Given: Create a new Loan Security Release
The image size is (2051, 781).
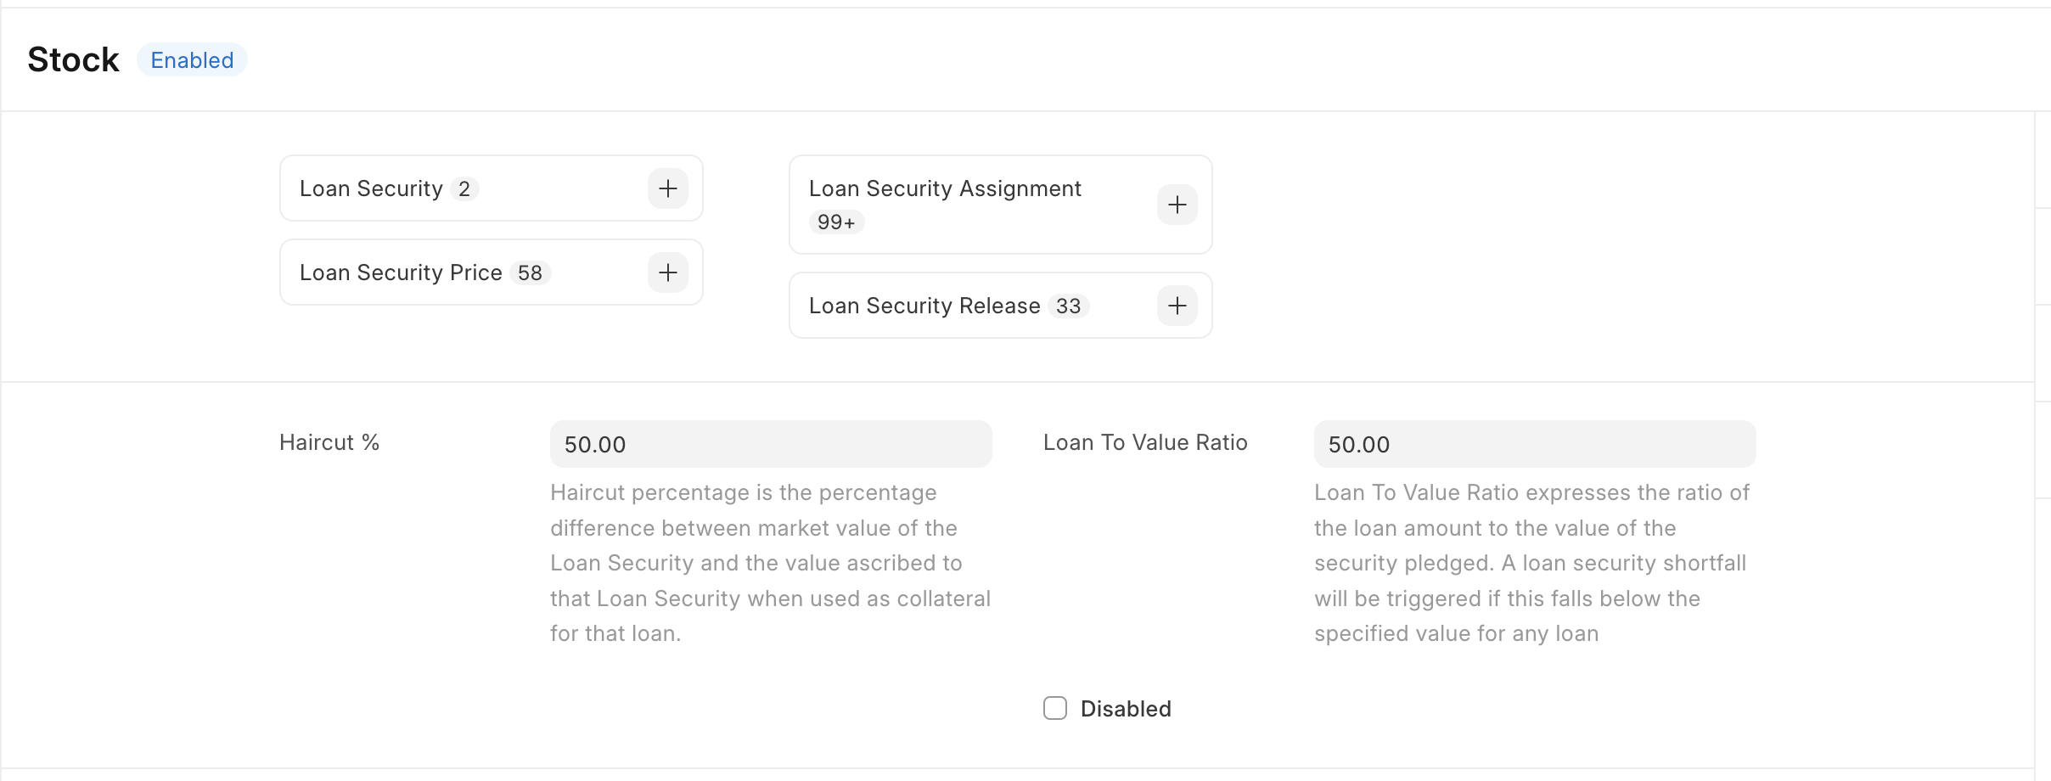Looking at the screenshot, I should pos(1177,306).
